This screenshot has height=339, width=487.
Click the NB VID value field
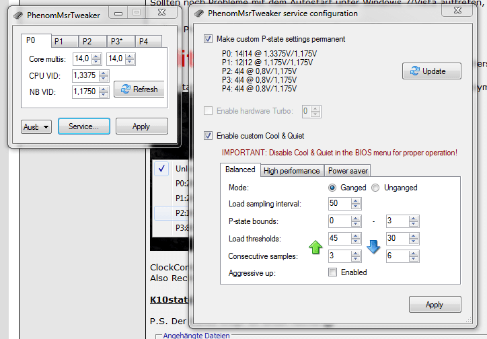tap(85, 92)
